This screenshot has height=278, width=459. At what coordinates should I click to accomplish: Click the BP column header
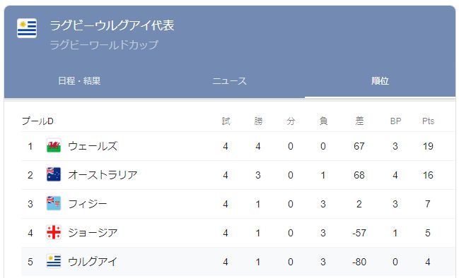(395, 121)
